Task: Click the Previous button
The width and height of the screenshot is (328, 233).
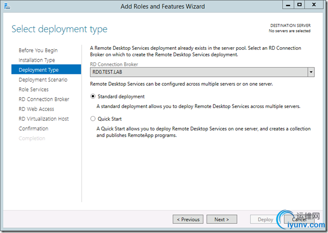Action: pos(188,219)
